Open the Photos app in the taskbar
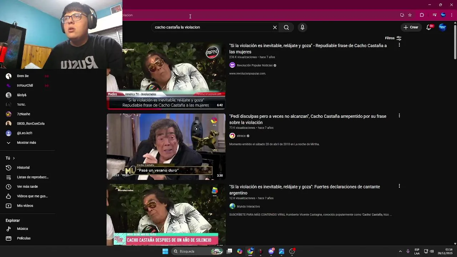Screen dimensions: 457x257 (x=281, y=251)
